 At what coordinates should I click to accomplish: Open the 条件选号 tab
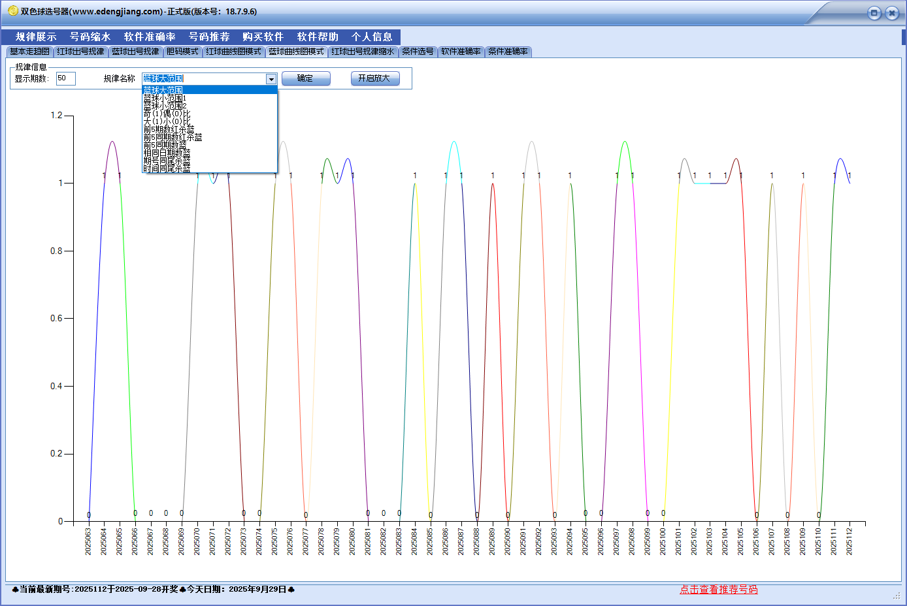pos(418,52)
